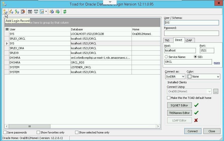The image size is (224, 141).
Task: Select the SID radio button
Action: 195,57
